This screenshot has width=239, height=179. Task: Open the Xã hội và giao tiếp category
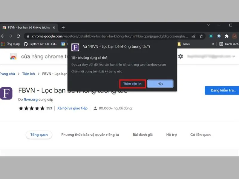tap(72, 108)
